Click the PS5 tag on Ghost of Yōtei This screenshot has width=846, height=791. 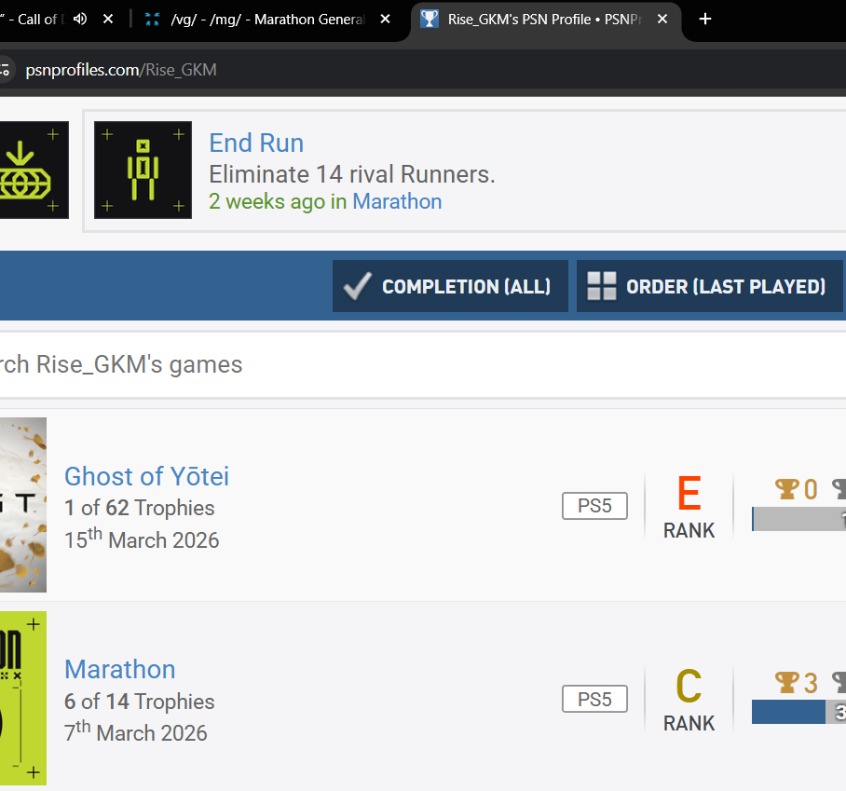[x=594, y=506]
